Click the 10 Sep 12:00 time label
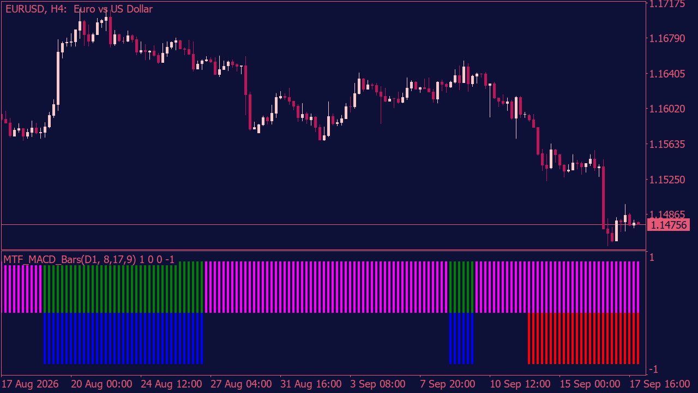The height and width of the screenshot is (393, 698). tap(520, 383)
